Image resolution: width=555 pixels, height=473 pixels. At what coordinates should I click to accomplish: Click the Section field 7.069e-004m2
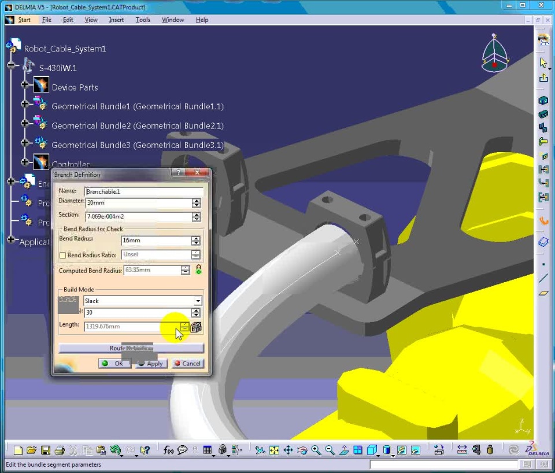139,216
